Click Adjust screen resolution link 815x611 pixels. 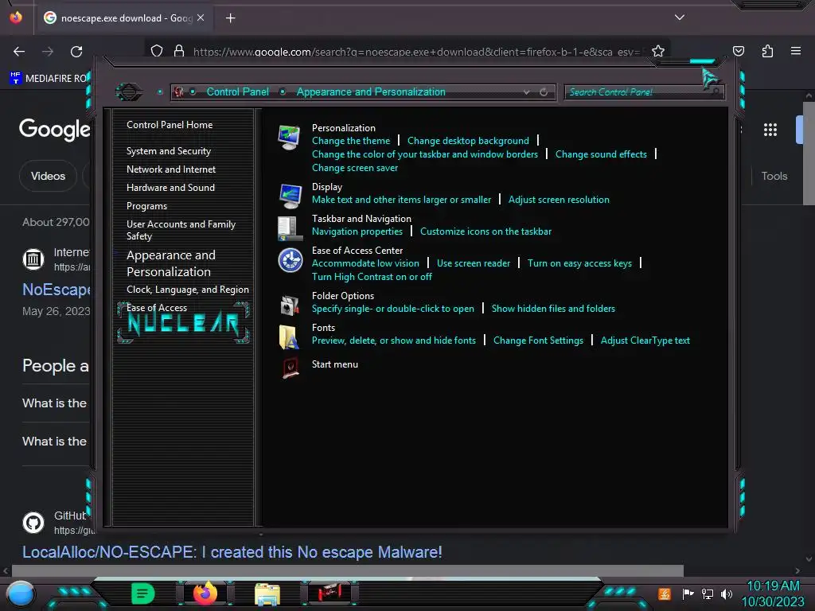[x=559, y=200]
